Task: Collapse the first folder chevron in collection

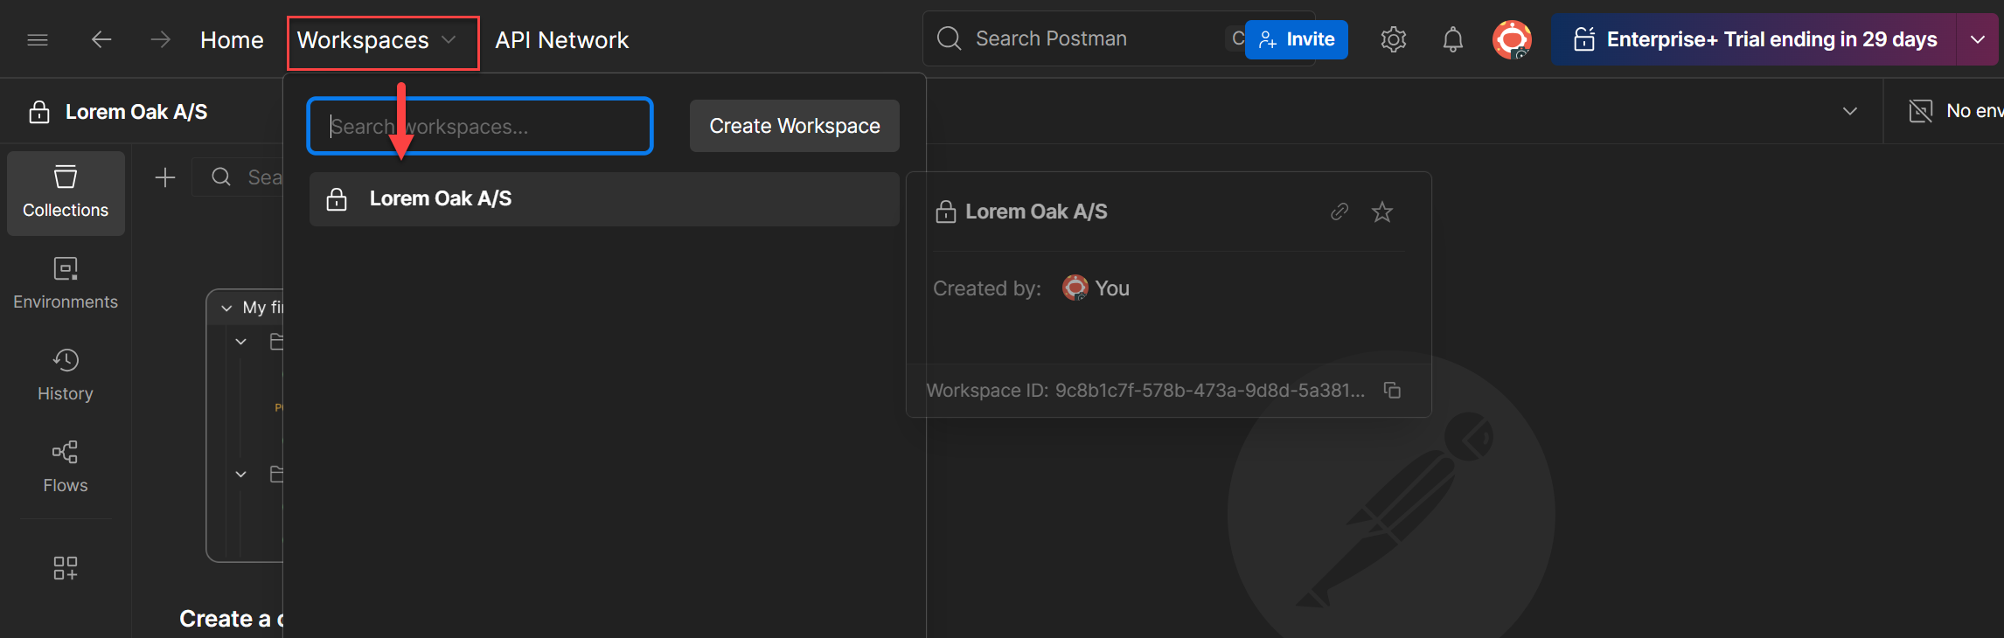Action: click(x=241, y=342)
